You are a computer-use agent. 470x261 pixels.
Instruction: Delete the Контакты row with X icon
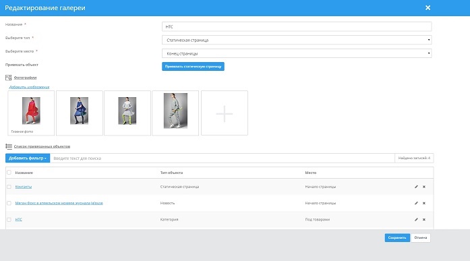coord(424,187)
